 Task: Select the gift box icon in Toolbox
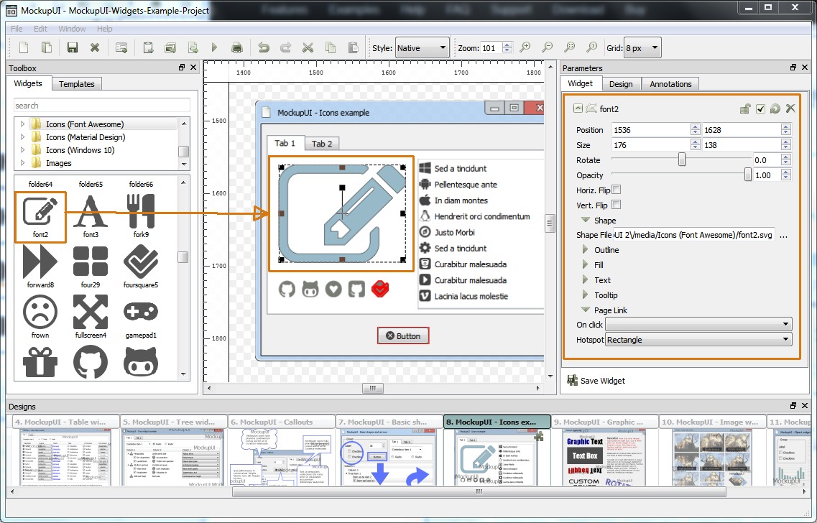coord(40,362)
